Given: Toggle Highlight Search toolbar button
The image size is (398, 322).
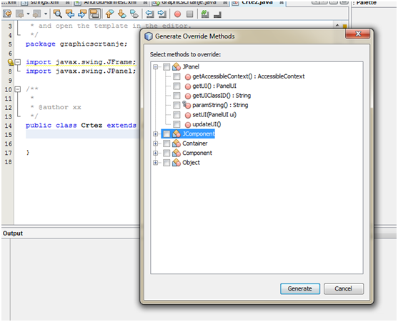Looking at the screenshot, I should click(95, 14).
